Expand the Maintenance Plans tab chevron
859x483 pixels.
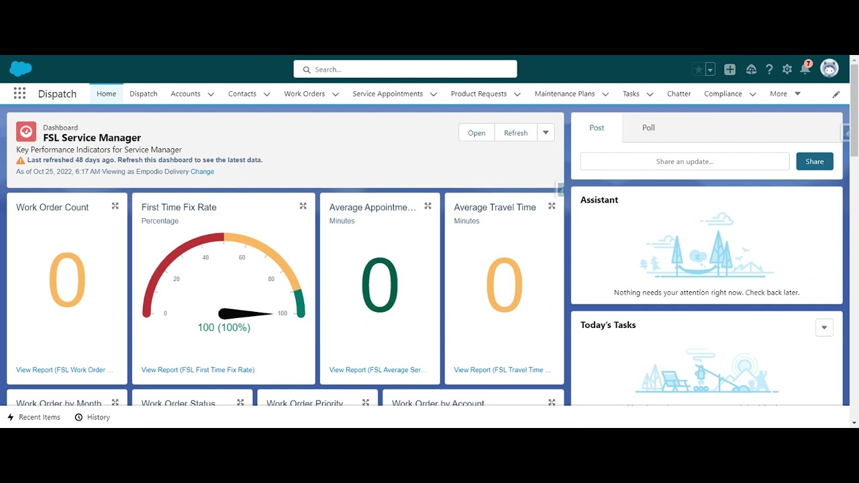[605, 95]
